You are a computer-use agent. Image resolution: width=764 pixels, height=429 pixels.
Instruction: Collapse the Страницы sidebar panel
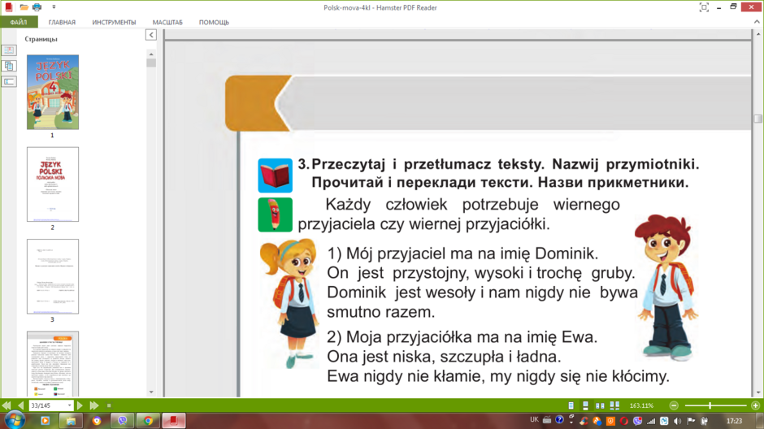click(x=151, y=35)
